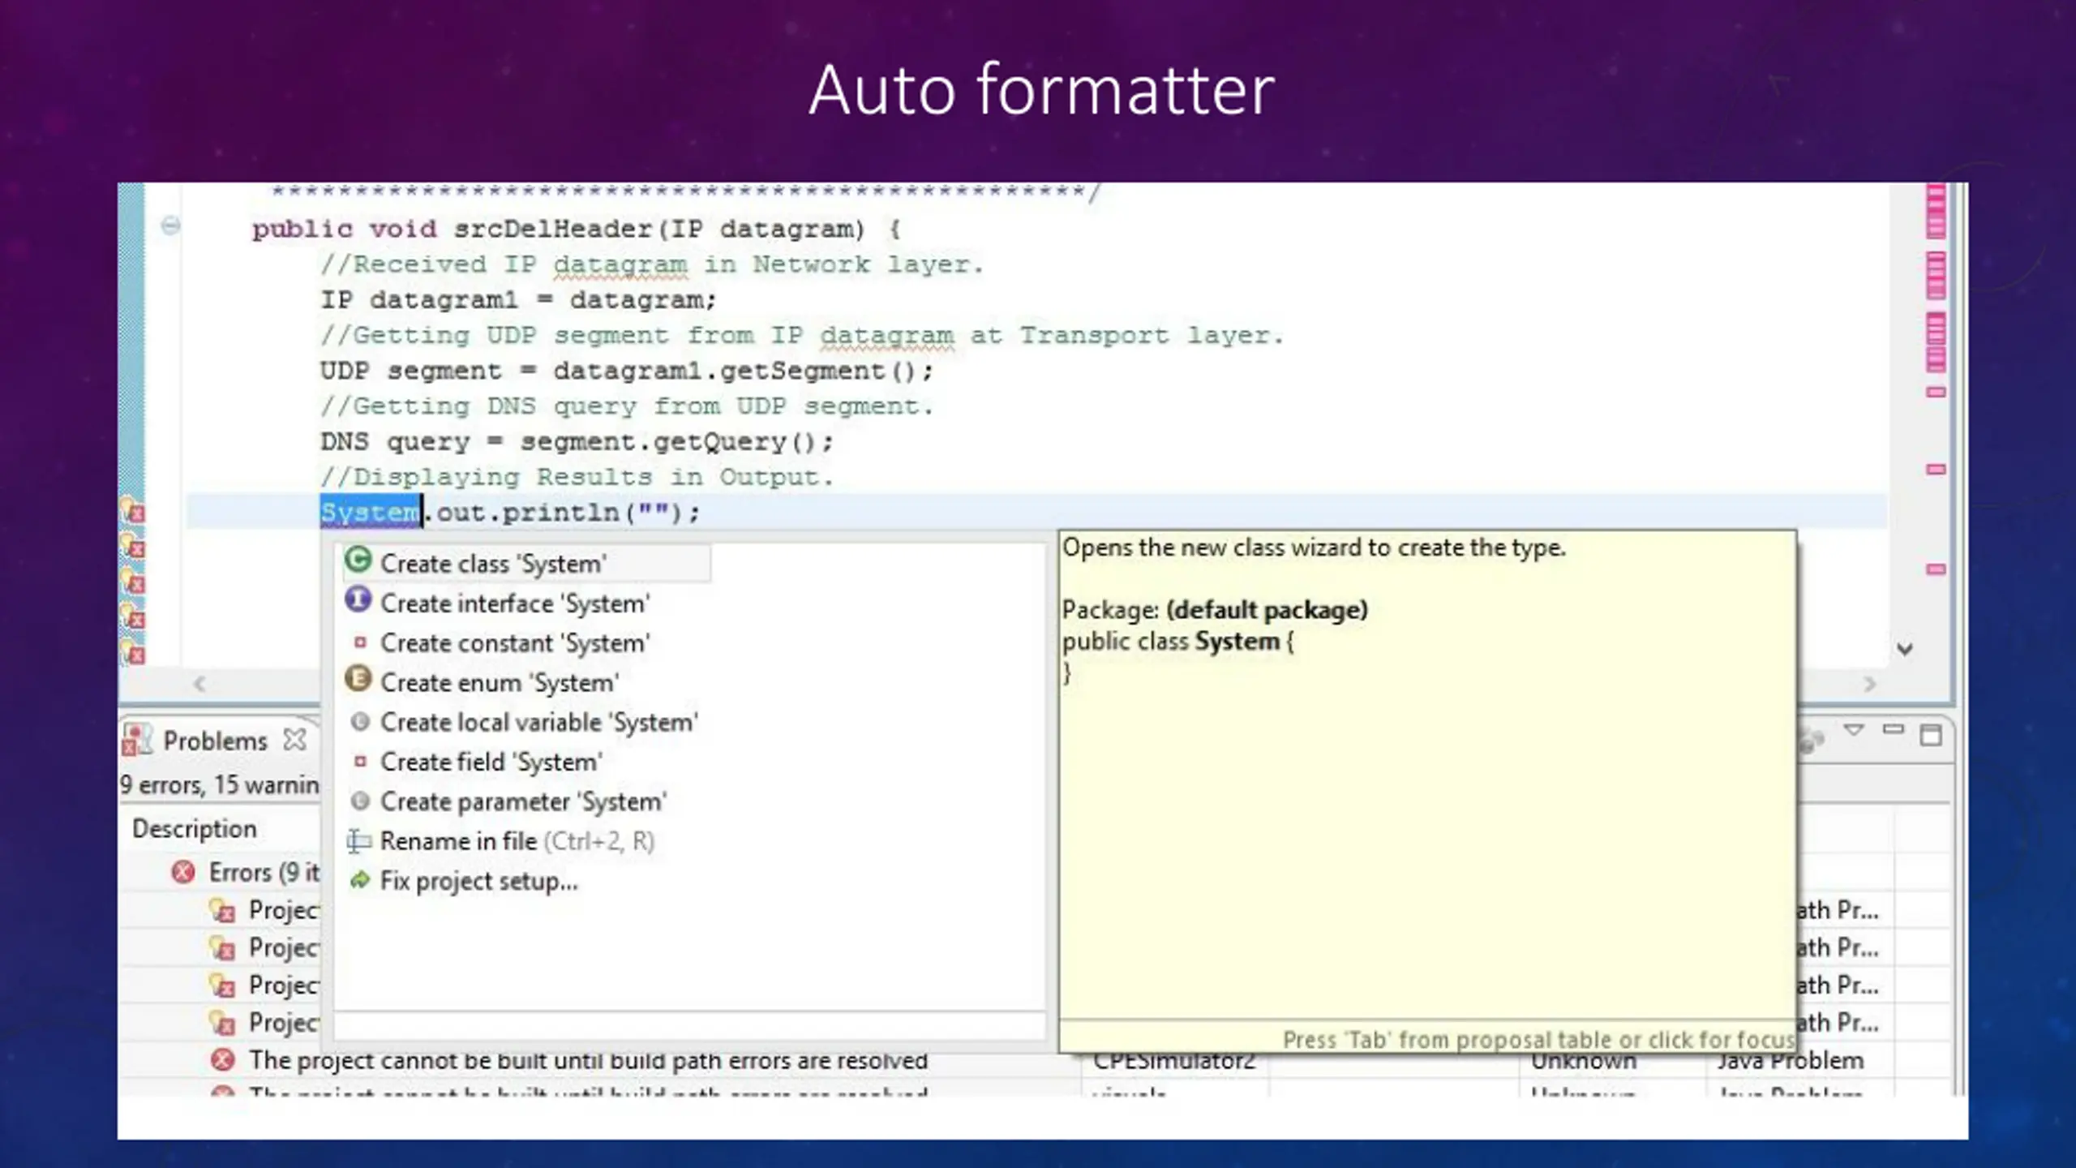Select 'Create parameter System' proposal
The height and width of the screenshot is (1168, 2076).
pyautogui.click(x=524, y=802)
